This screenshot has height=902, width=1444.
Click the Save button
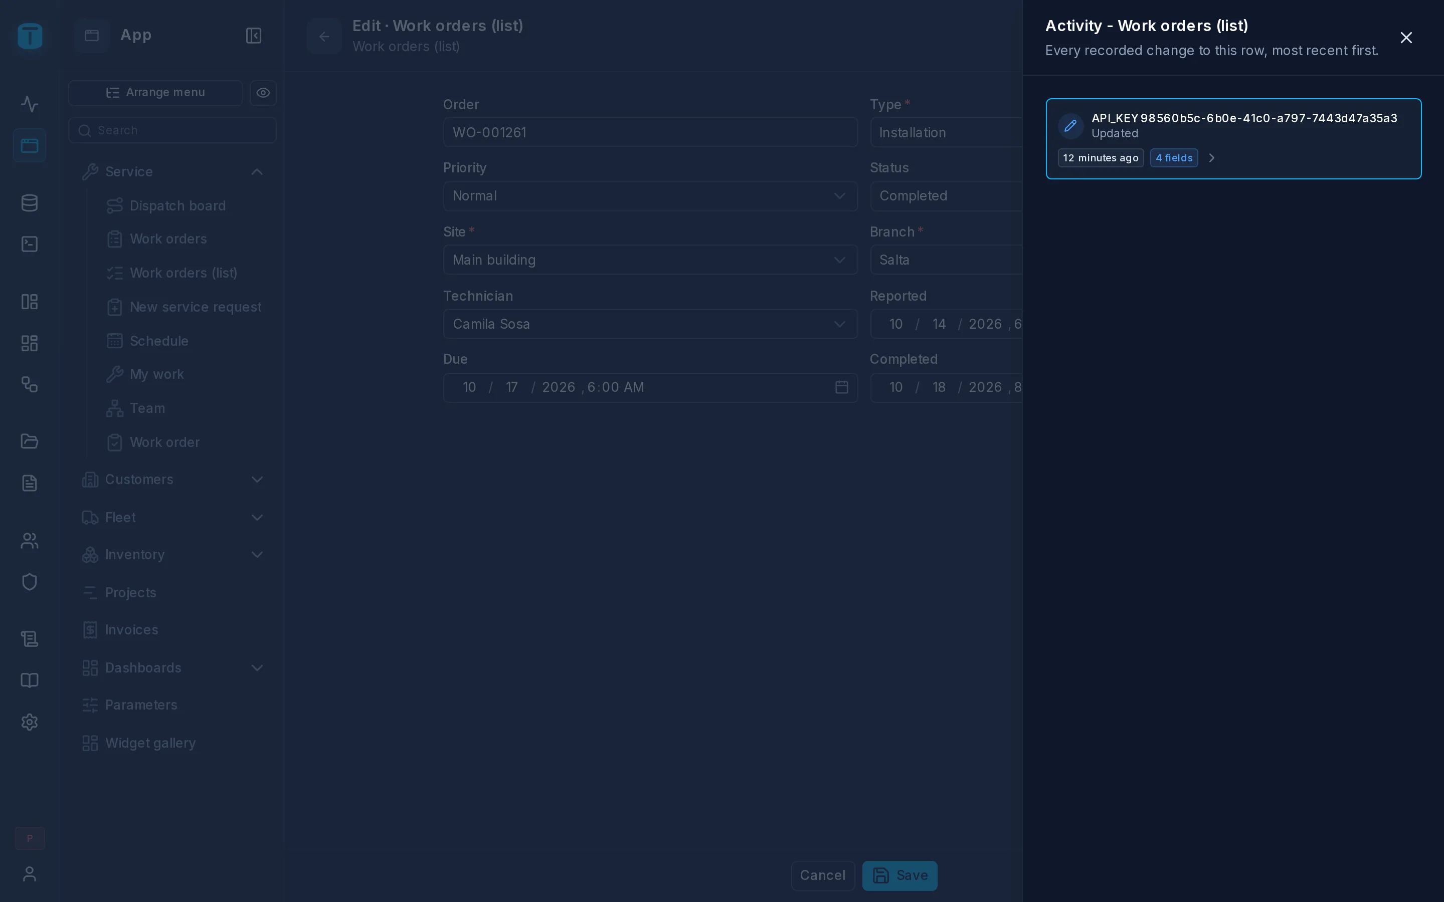(x=900, y=876)
